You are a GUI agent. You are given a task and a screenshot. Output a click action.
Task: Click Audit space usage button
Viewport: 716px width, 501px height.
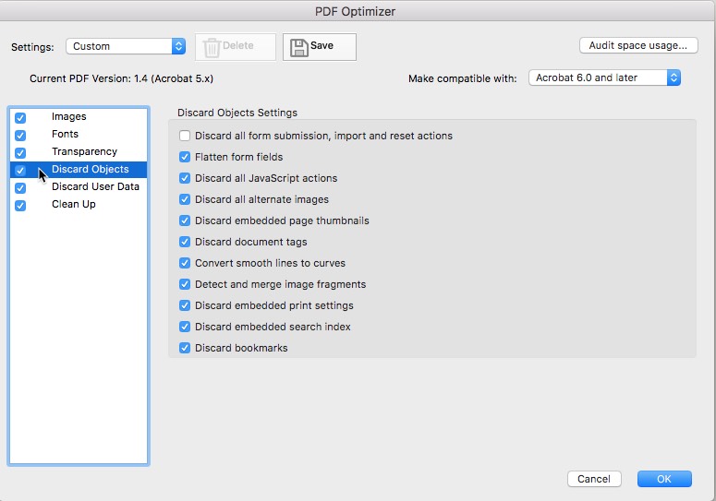click(x=638, y=45)
